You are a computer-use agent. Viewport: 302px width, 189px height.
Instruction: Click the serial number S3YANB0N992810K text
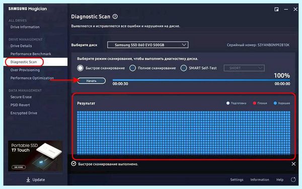(x=273, y=45)
